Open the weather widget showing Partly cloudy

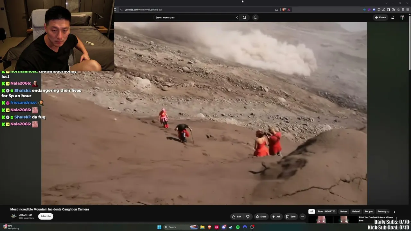click(x=12, y=227)
